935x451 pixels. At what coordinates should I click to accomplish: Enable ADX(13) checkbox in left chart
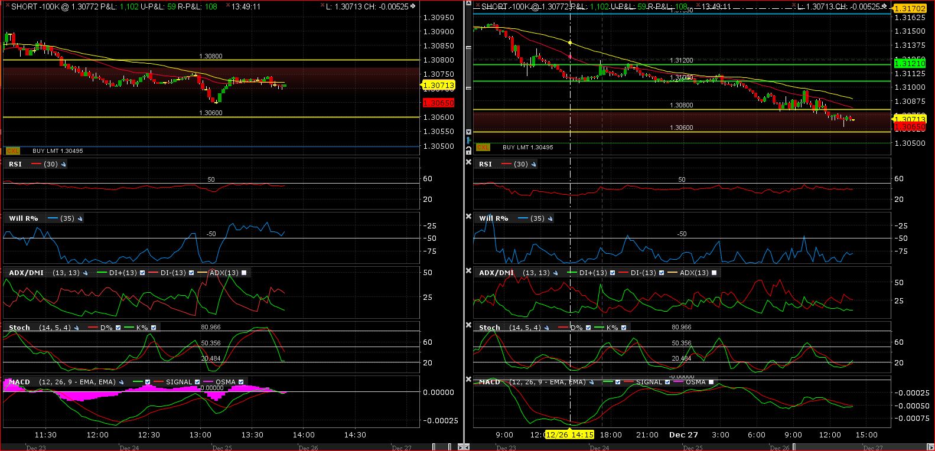point(244,273)
